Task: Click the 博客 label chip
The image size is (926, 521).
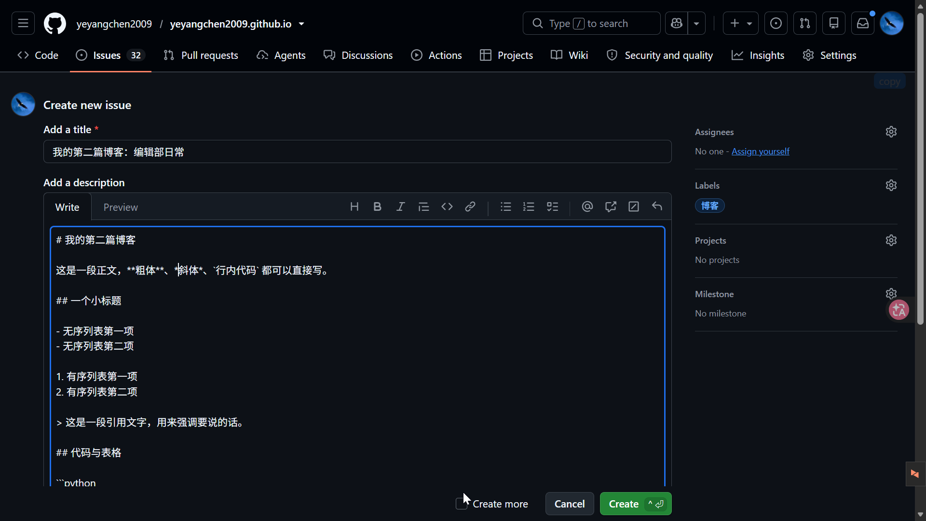Action: coord(710,206)
